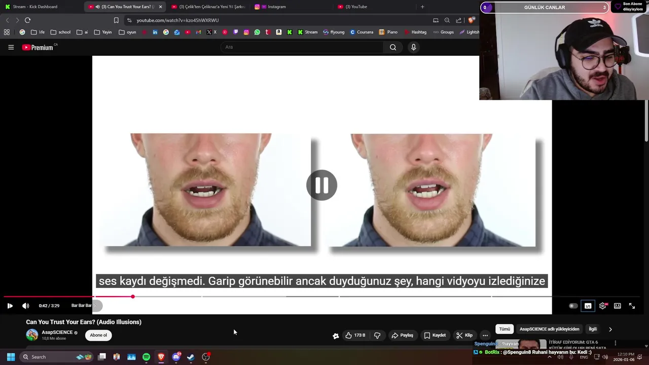649x365 pixels.
Task: Switch to the Çelik'ten Çeliknaz'a browser tab
Action: (x=208, y=7)
